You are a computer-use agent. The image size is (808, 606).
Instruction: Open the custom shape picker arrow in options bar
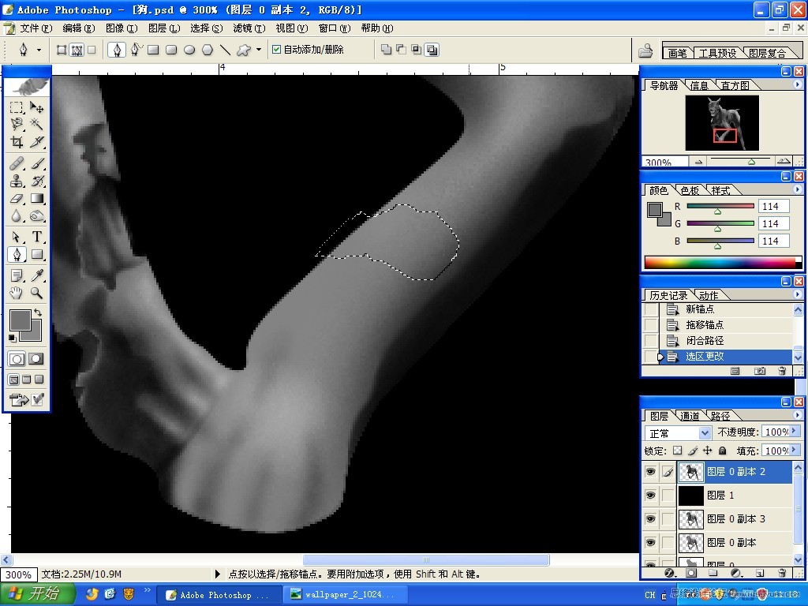point(259,50)
